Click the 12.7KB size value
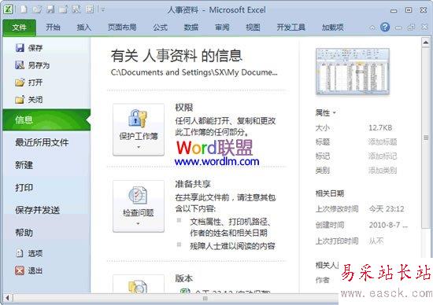This screenshot has height=305, width=433. click(380, 127)
